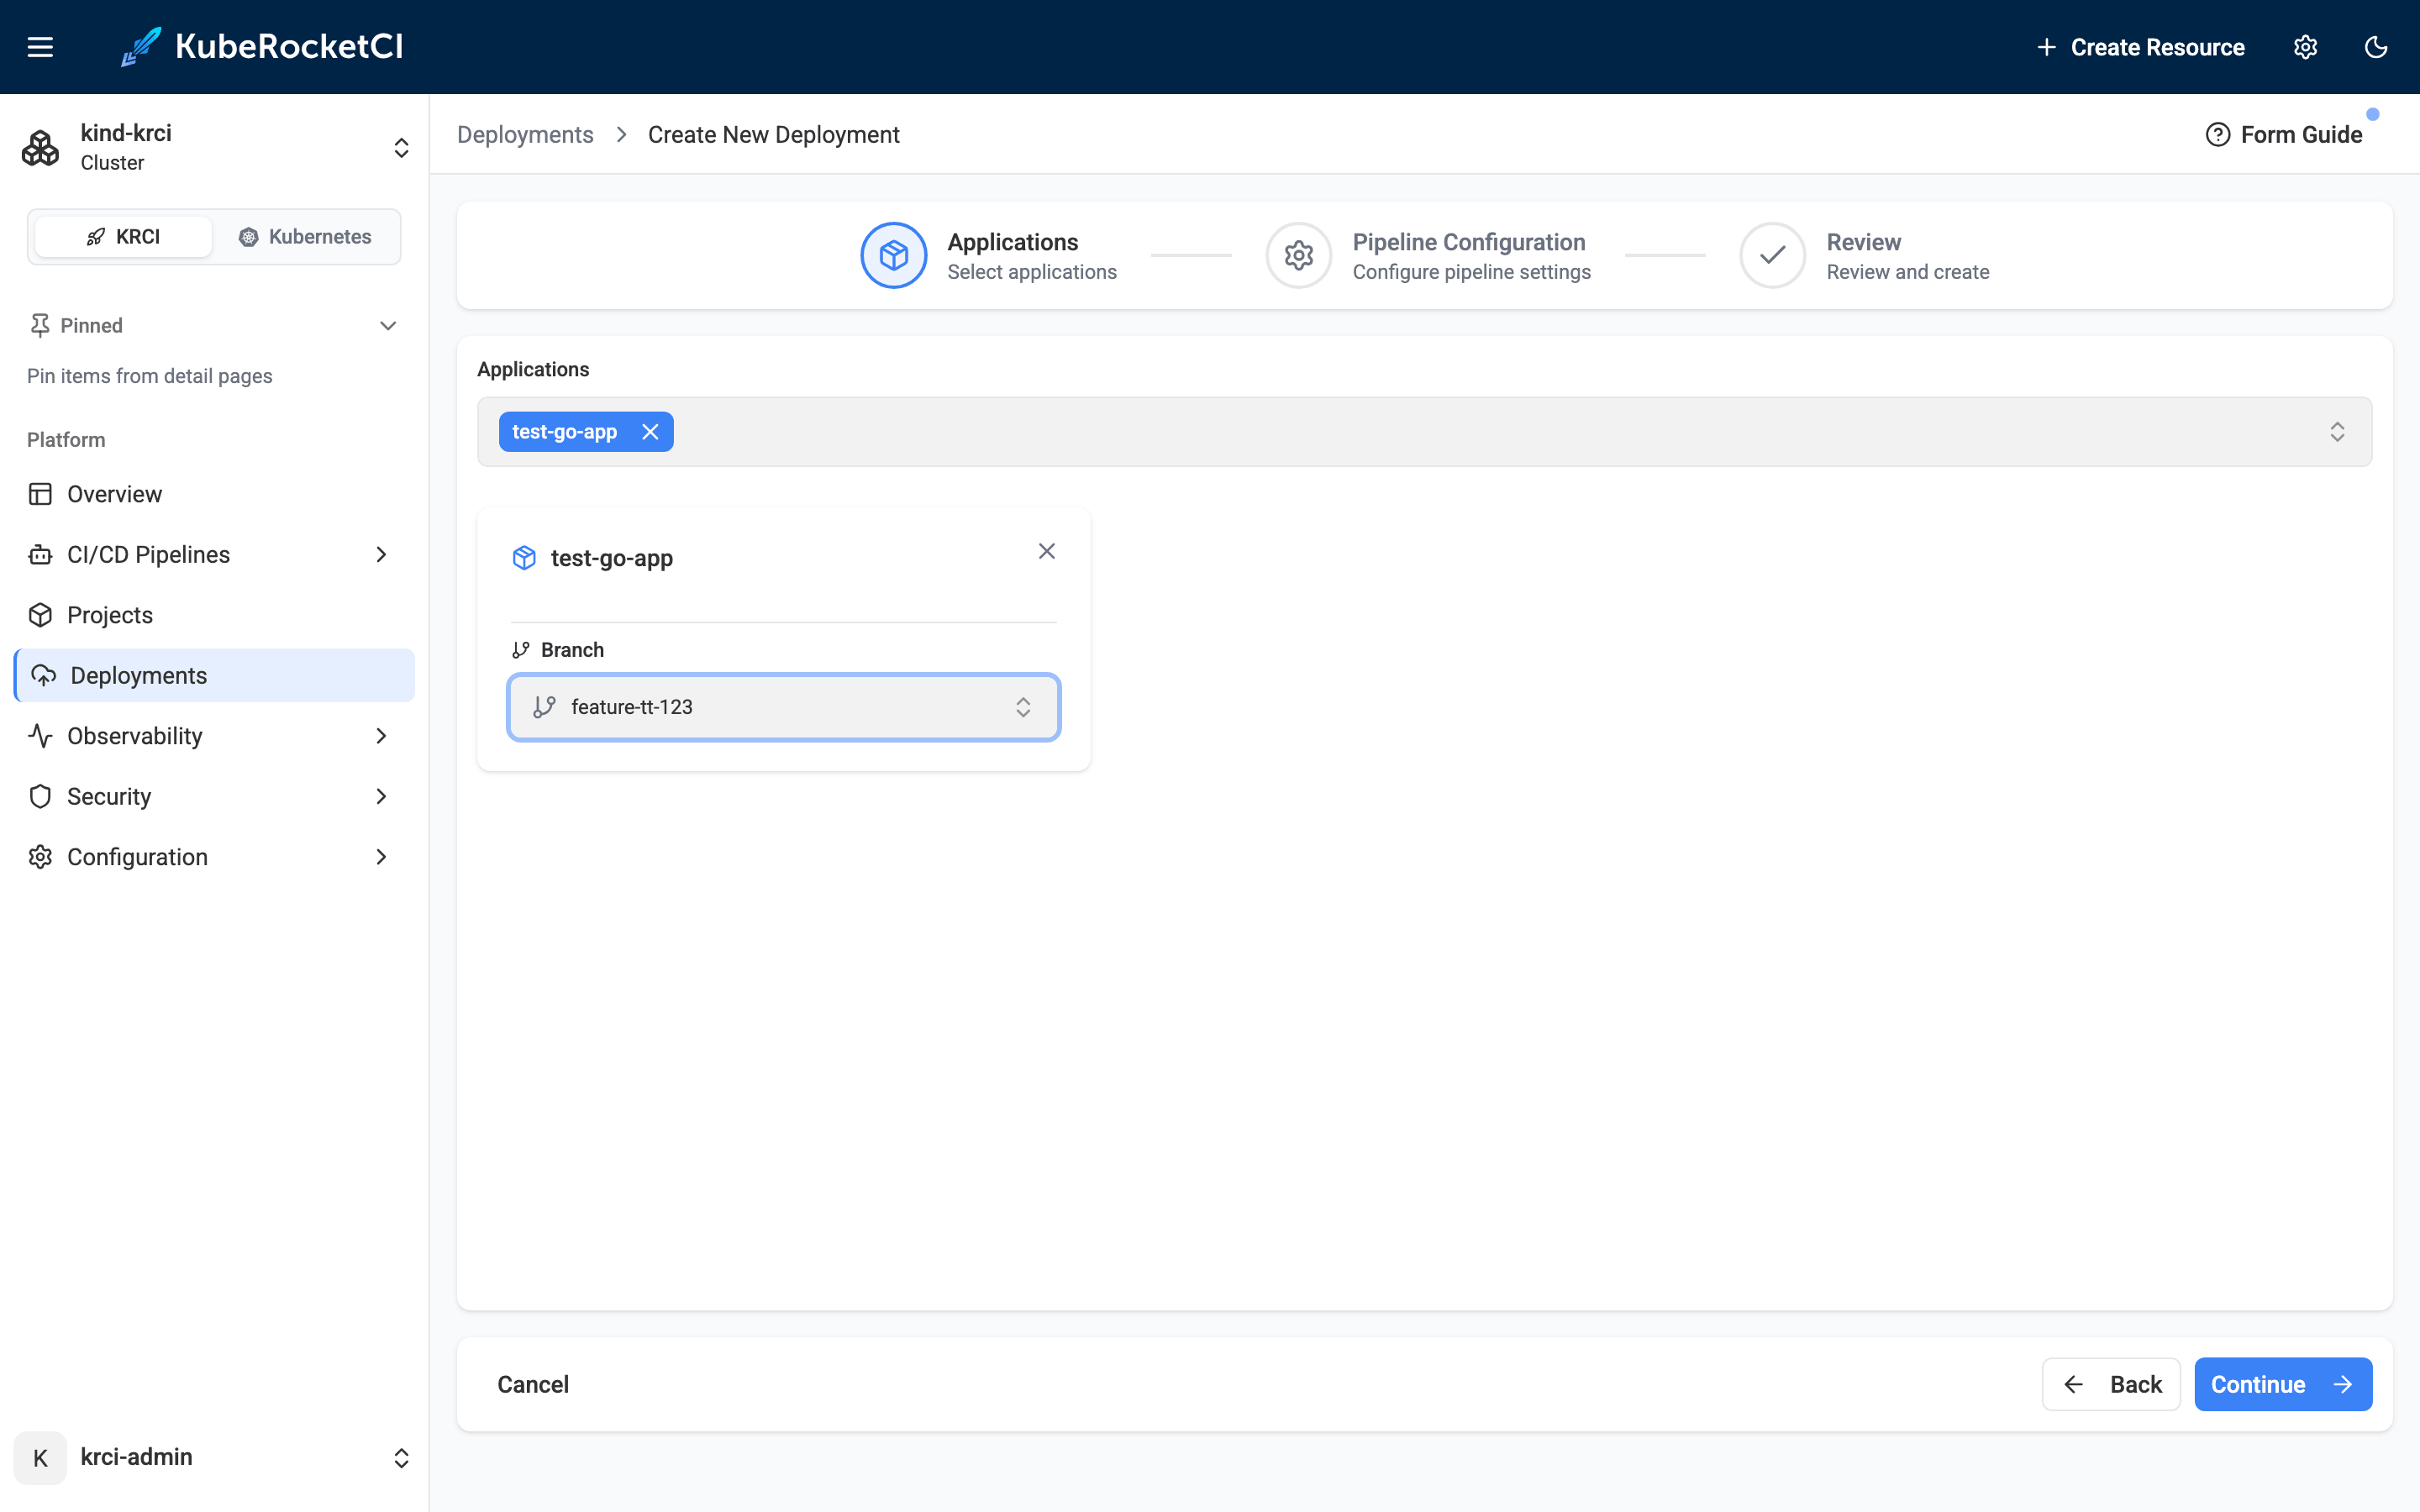Screen dimensions: 2420x1512
Task: Select the Review step label
Action: 1863,242
